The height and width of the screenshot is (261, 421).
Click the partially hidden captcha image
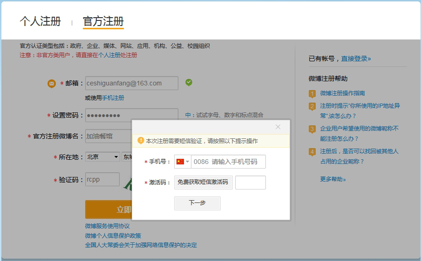coord(128,183)
